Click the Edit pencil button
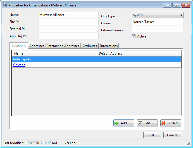 (x=147, y=123)
